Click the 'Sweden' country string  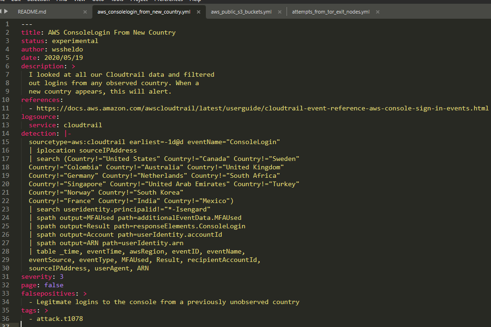click(284, 159)
